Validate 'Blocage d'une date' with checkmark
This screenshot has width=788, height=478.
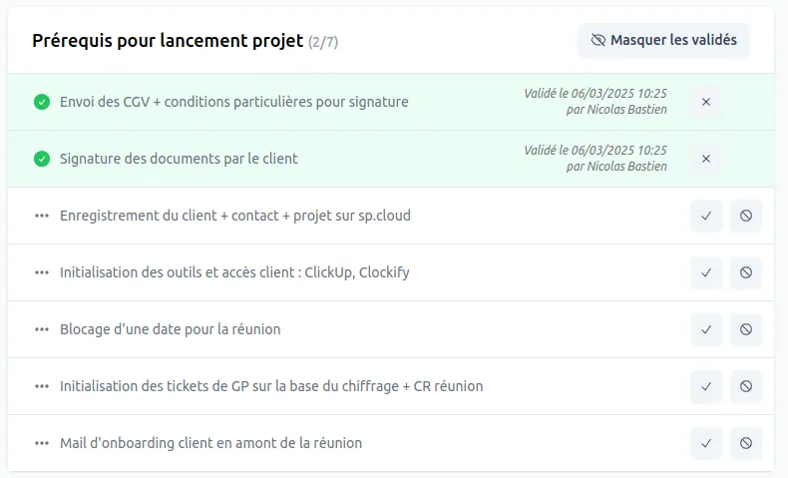coord(705,329)
